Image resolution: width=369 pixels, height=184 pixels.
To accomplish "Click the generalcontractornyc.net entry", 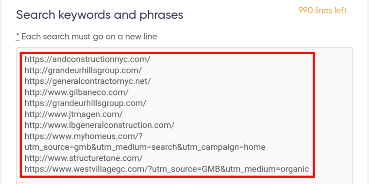I will pyautogui.click(x=87, y=81).
